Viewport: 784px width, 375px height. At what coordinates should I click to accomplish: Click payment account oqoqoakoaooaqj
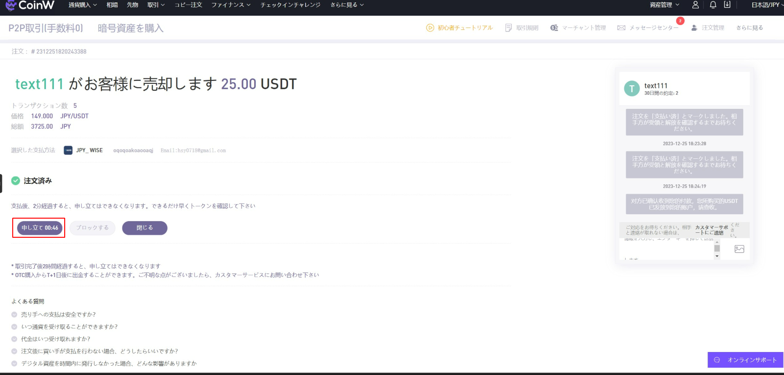(133, 150)
